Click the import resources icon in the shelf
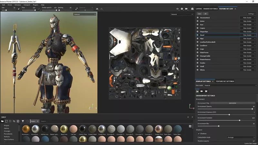Viewport: 258px width, 145px height. click(x=18, y=121)
